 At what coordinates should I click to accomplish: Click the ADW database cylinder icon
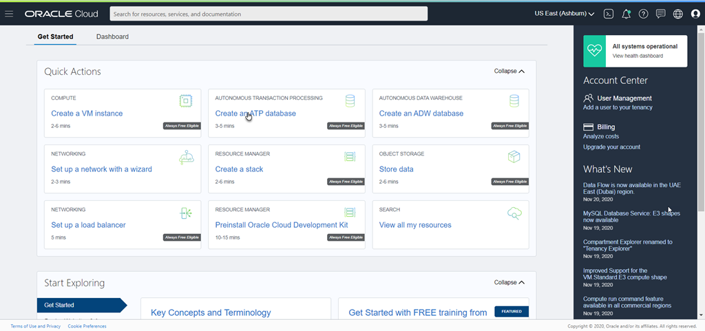pos(514,101)
